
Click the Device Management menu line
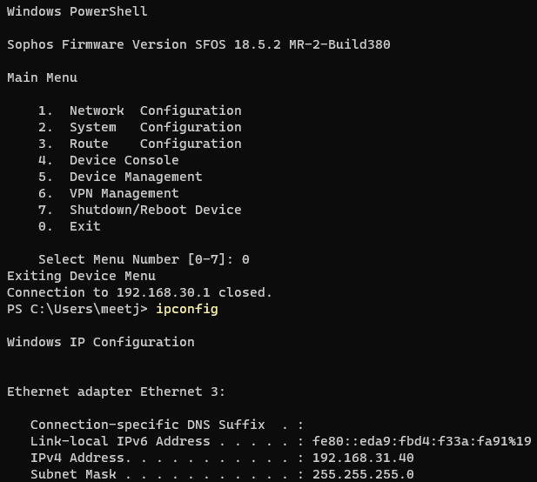(120, 177)
